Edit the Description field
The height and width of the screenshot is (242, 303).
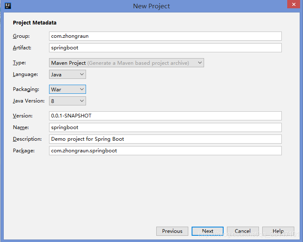pyautogui.click(x=165, y=139)
